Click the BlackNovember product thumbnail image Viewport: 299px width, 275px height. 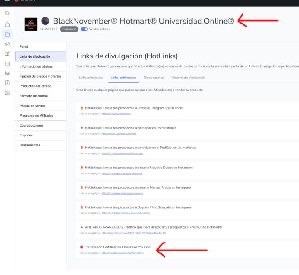click(x=31, y=24)
